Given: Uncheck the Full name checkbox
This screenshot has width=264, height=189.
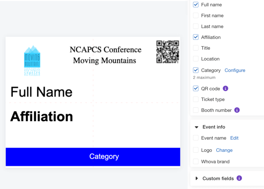Looking at the screenshot, I should 196,5.
